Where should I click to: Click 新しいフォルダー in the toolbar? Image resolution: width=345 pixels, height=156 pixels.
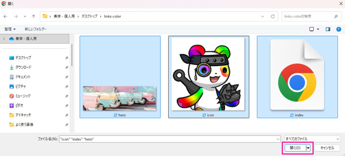[35, 29]
